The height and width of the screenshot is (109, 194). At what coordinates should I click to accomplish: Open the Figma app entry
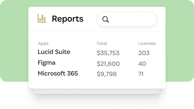point(47,63)
